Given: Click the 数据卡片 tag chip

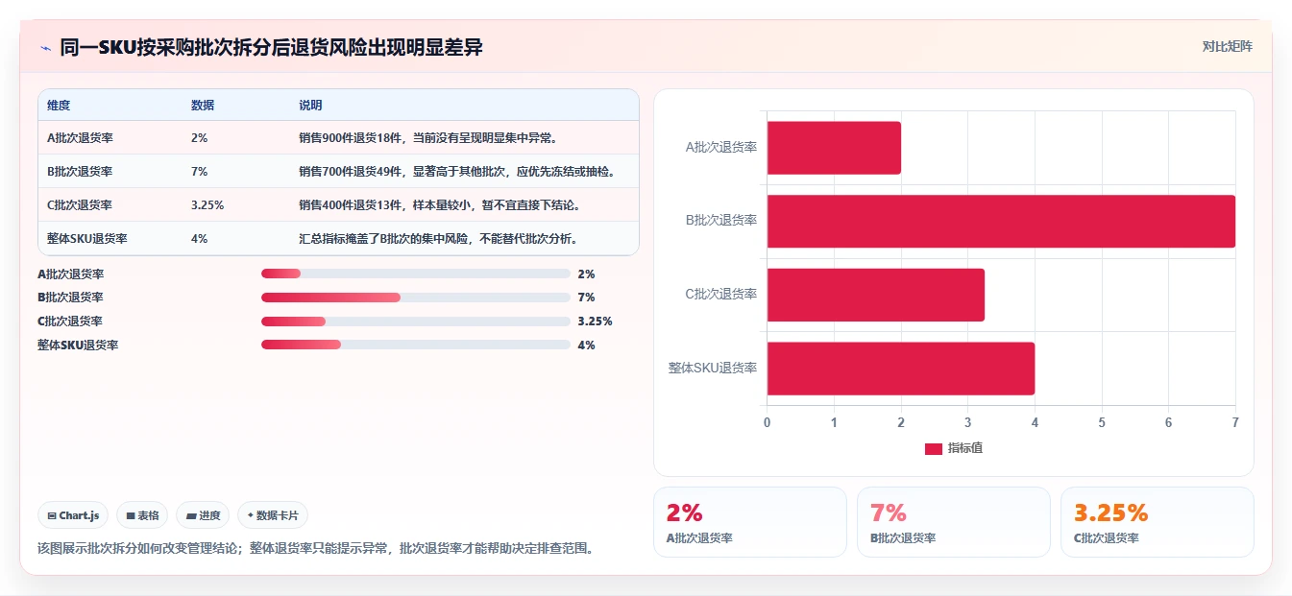Looking at the screenshot, I should click(x=273, y=515).
